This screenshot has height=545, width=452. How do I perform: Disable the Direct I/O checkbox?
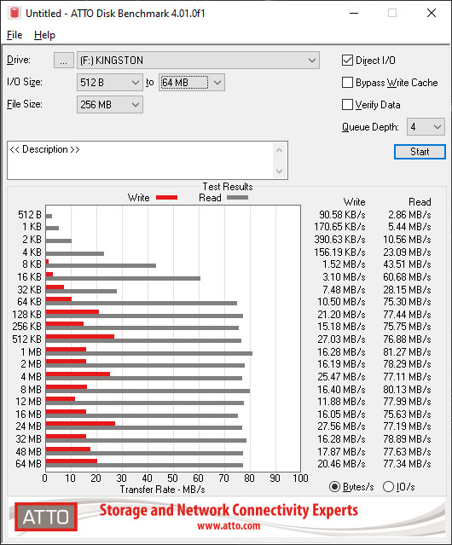click(x=347, y=61)
